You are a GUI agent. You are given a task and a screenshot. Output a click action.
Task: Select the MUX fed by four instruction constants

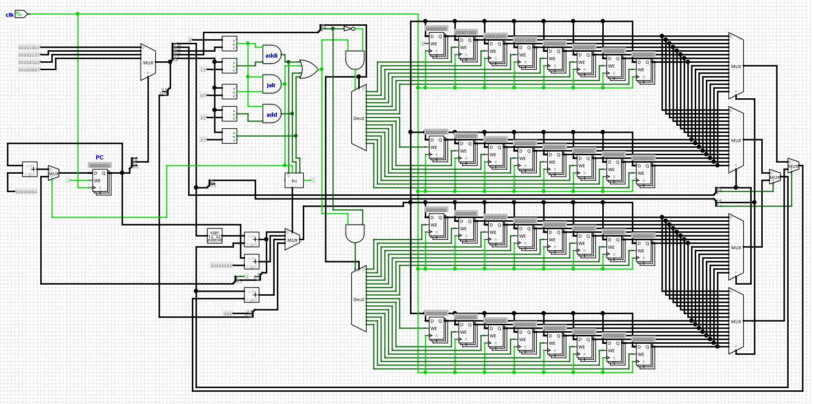tap(148, 62)
